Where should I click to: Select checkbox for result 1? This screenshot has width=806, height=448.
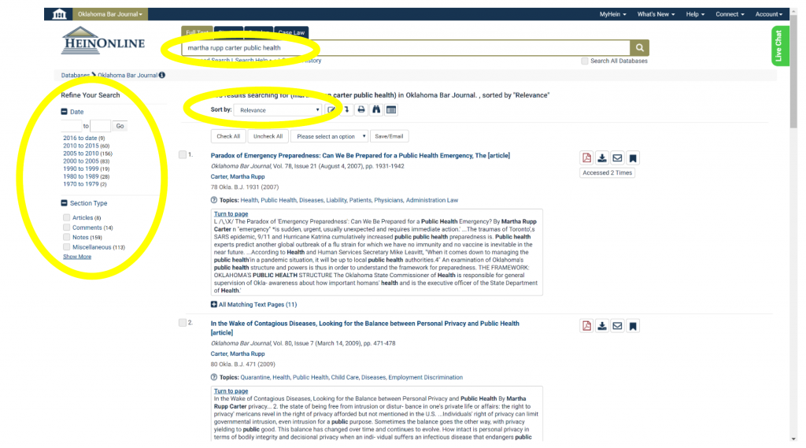click(183, 154)
